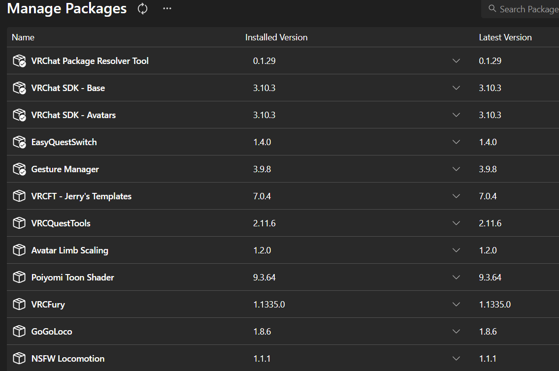Click installed version 3.9.8 for Gesture Manager

click(x=262, y=169)
